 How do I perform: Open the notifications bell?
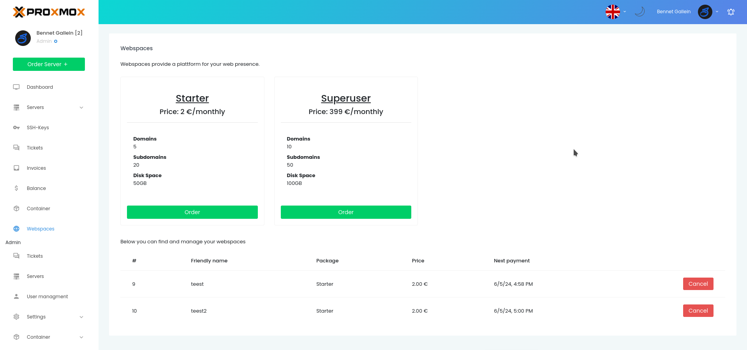[731, 12]
